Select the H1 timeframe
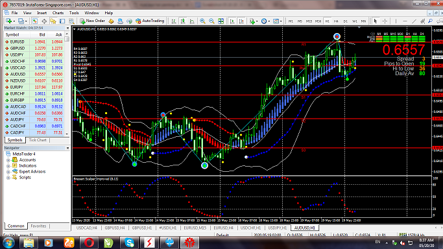443x249 pixels. point(327,21)
